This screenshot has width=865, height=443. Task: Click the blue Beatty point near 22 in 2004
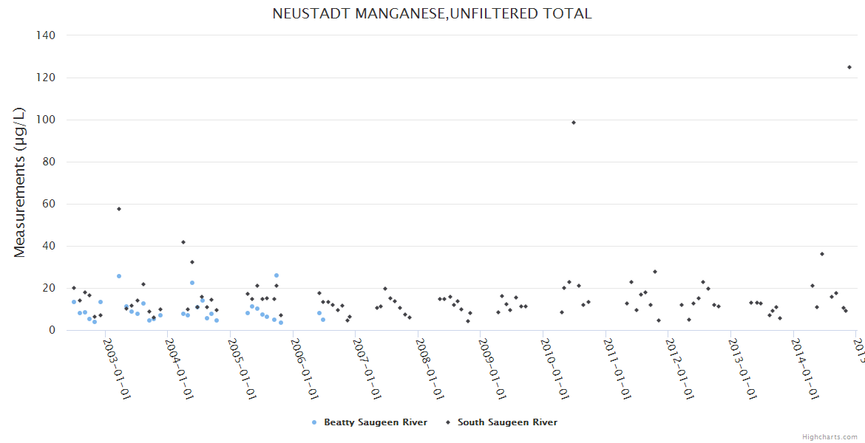coord(192,283)
